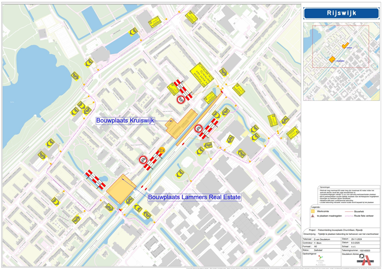Viewport: 382px width, 269px height.
Task: Click the orange Kruiswijk work zone polygon
Action: tap(182, 123)
